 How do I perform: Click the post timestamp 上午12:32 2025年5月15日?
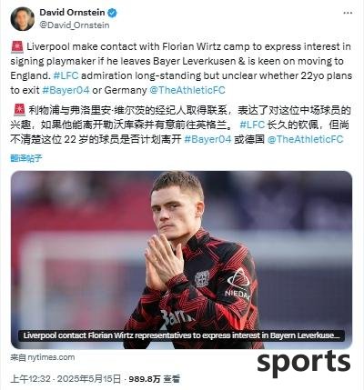click(66, 379)
